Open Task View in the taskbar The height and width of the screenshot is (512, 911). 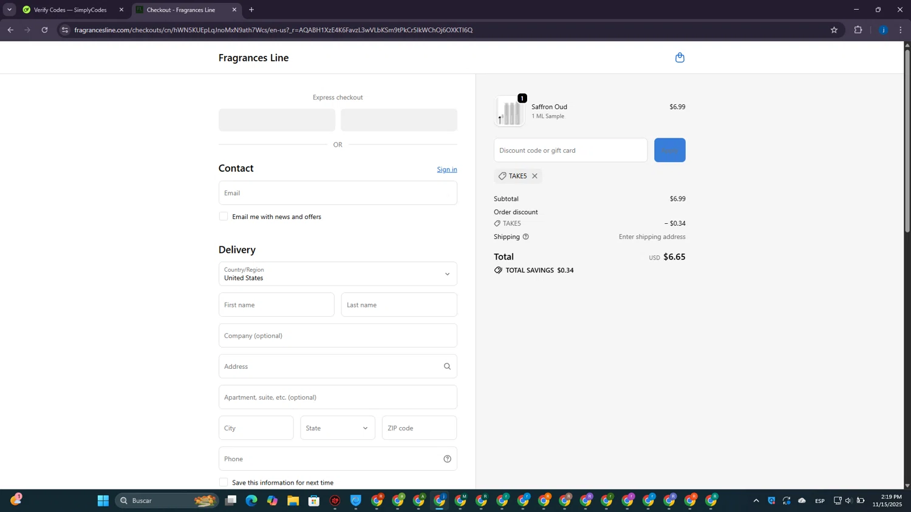tap(231, 500)
